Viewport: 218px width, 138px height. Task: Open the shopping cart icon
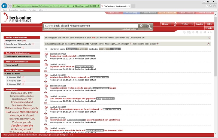[175, 24]
